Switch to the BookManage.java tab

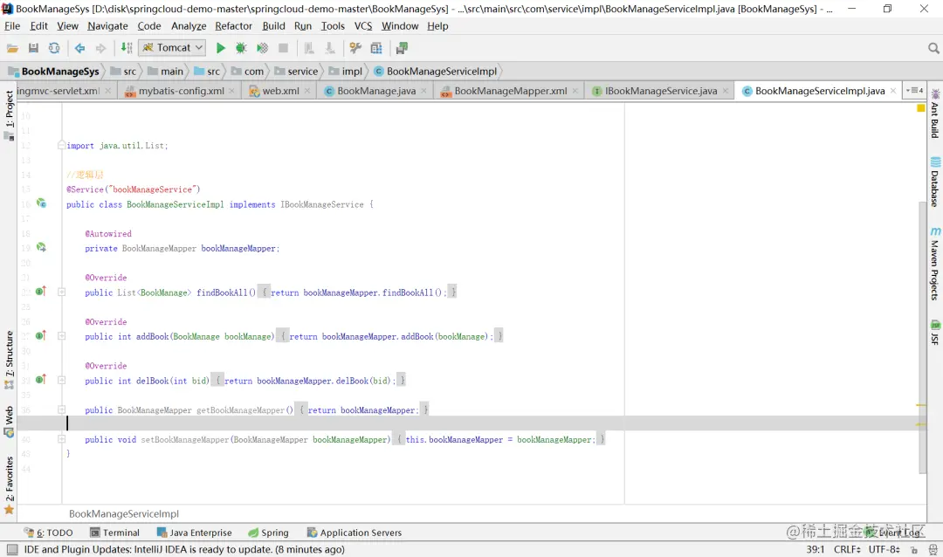tap(375, 91)
